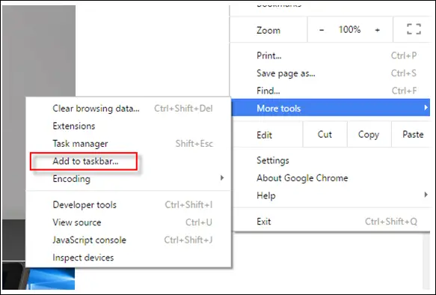The height and width of the screenshot is (295, 436).
Task: Choose Clear browsing data... entry
Action: pos(96,109)
